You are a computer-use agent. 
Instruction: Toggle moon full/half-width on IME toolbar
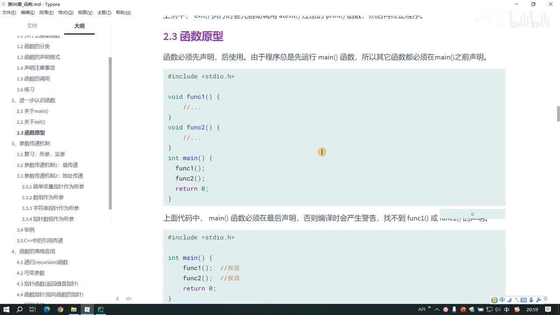(x=509, y=300)
